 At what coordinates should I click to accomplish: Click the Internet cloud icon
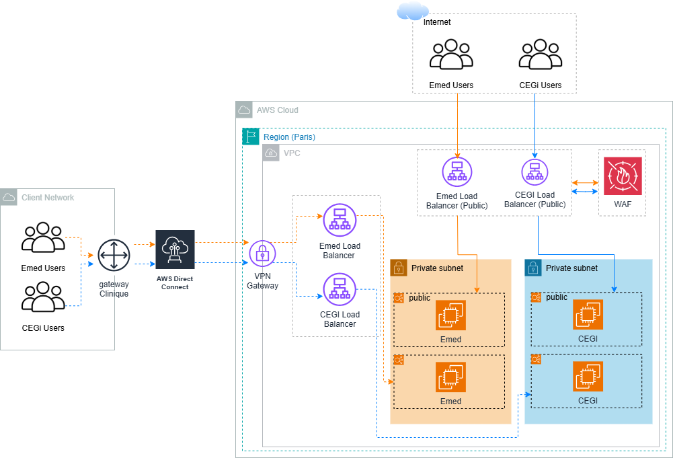412,11
